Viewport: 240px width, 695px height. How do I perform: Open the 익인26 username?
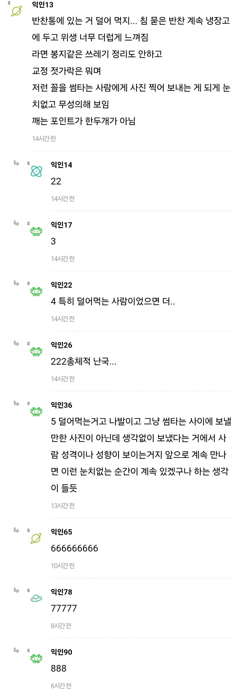pos(61,345)
